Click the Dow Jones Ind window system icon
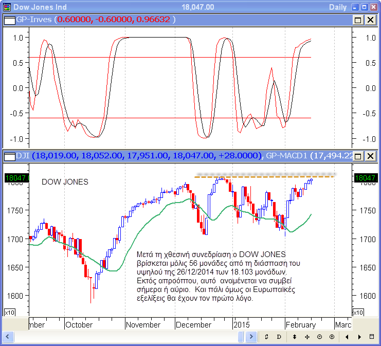 click(7, 7)
